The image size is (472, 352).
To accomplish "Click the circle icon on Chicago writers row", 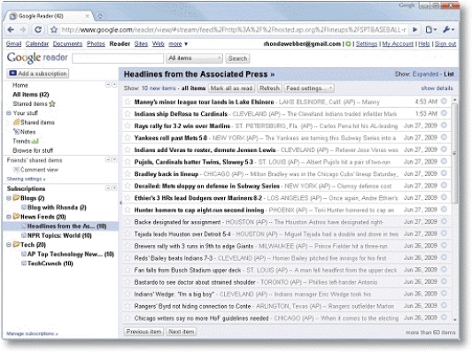I will [444, 318].
